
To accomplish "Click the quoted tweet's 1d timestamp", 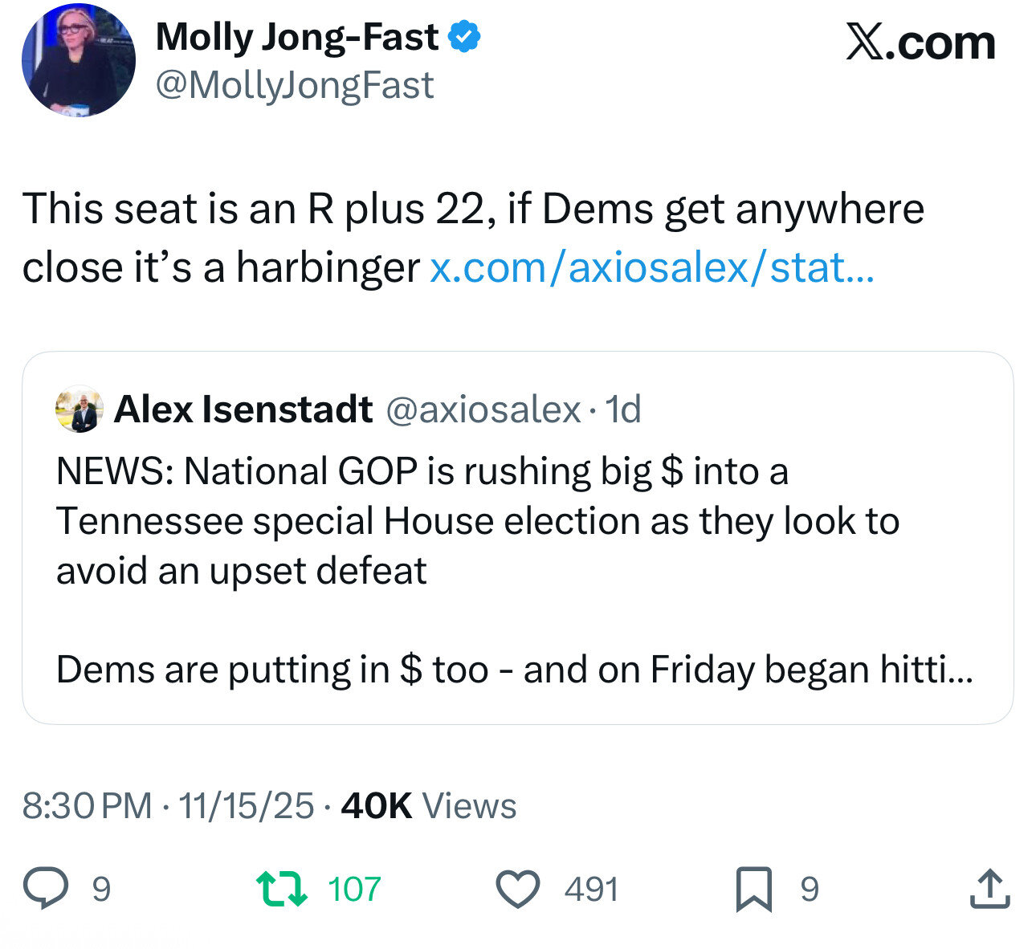I will click(x=623, y=409).
